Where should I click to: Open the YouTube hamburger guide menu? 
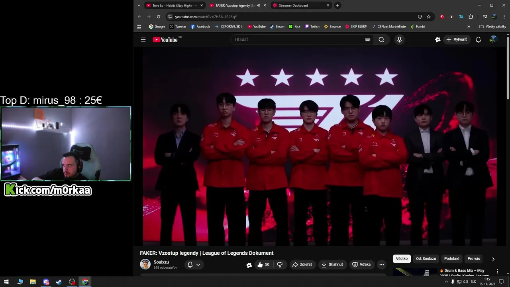point(143,39)
